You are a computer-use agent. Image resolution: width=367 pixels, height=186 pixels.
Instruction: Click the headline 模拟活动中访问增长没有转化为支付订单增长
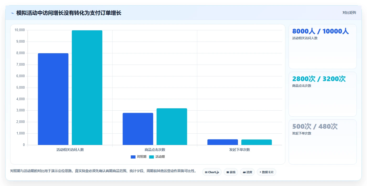point(69,13)
